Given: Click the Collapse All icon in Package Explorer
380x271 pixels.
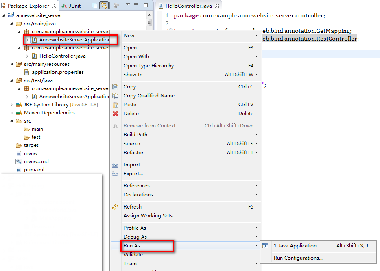Looking at the screenshot, I should pos(95,6).
